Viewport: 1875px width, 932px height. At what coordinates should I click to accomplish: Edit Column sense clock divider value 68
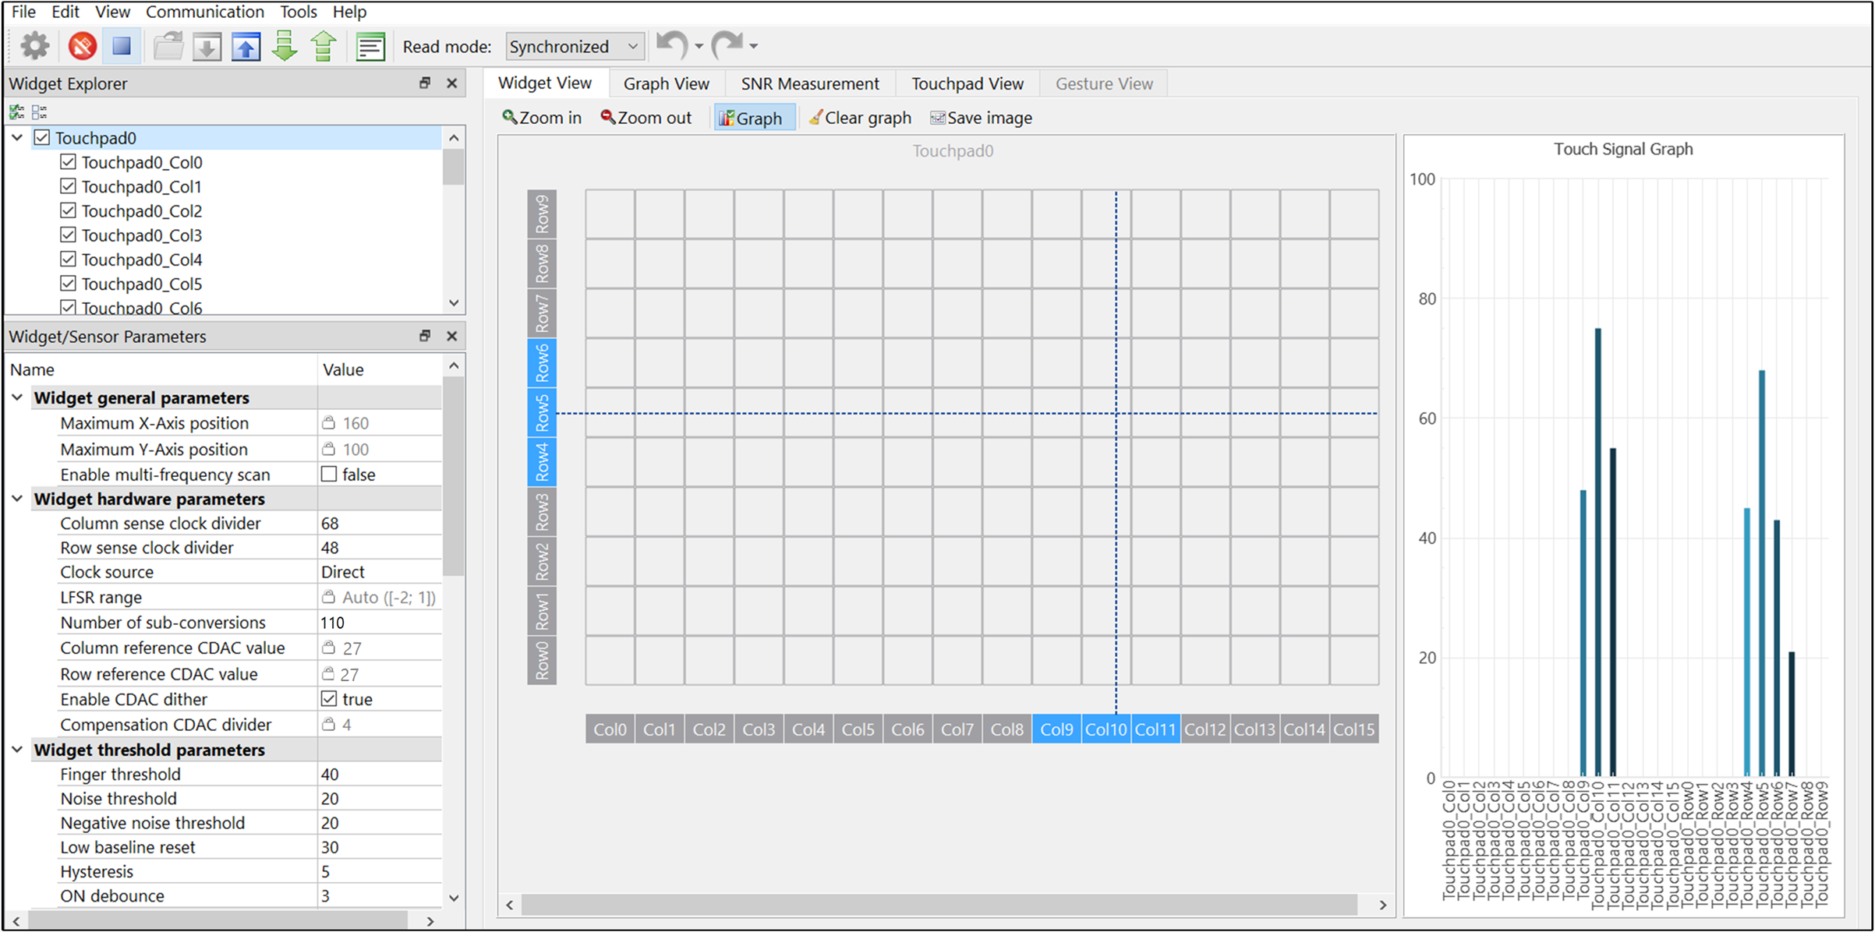(x=380, y=523)
